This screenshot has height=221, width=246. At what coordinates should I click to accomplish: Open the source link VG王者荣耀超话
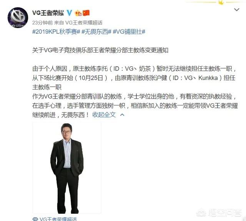(84, 23)
